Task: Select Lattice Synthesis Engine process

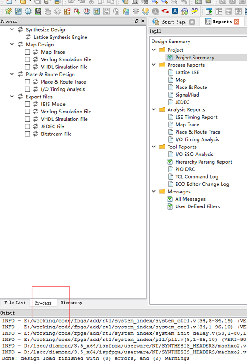Action: tap(61, 37)
